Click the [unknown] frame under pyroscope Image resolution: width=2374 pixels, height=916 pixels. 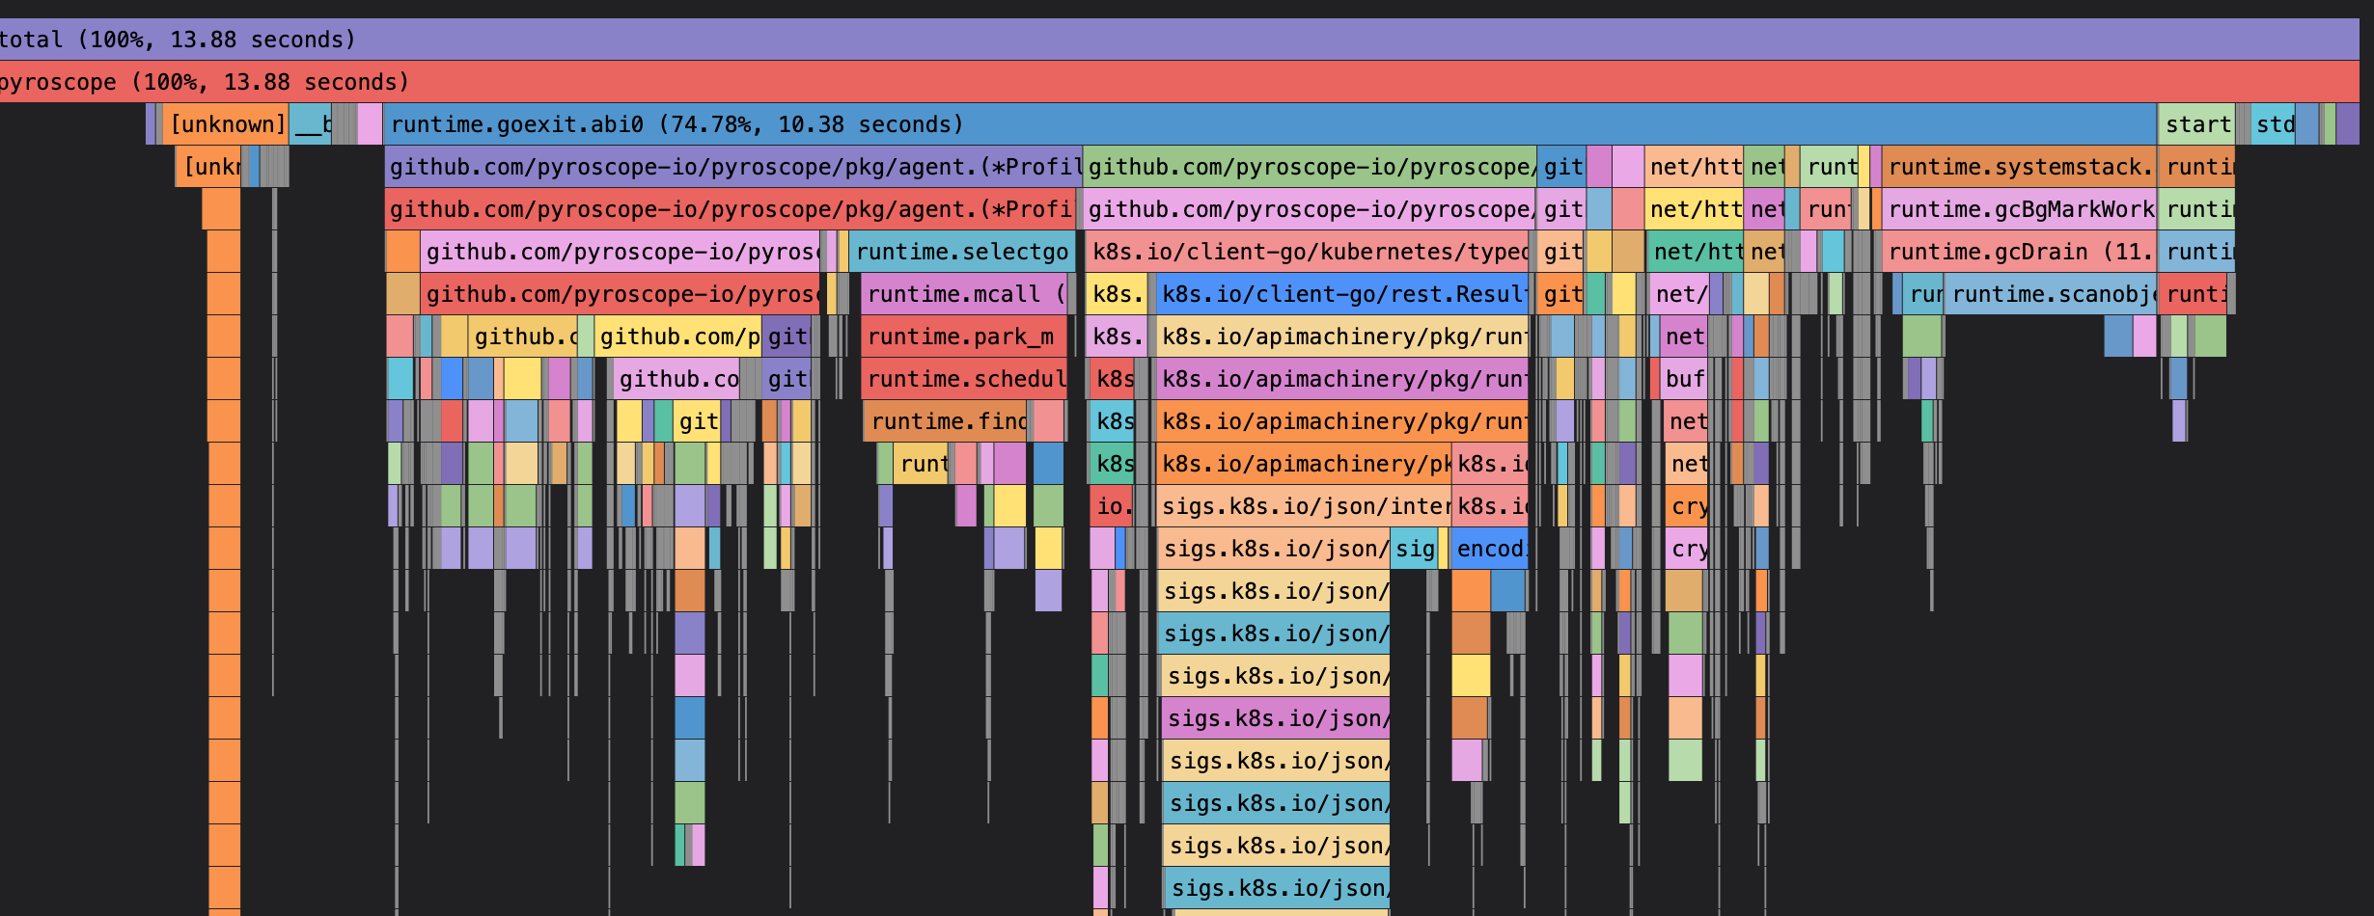coord(224,124)
